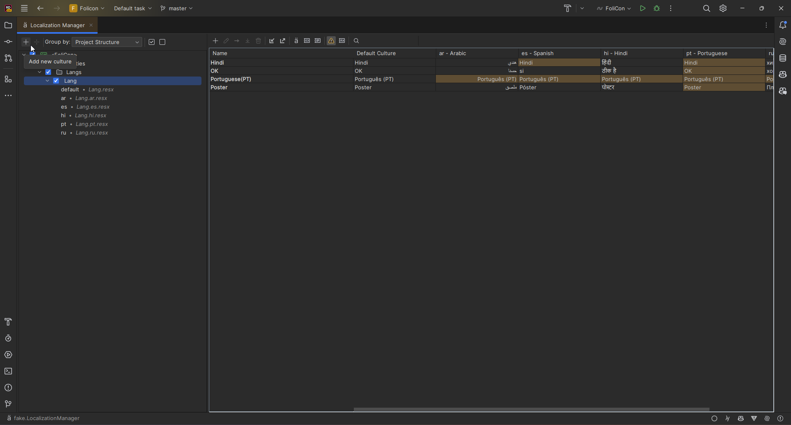Screen dimensions: 791x425
Task: Collapse the Langs folder node
Action: click(x=40, y=72)
